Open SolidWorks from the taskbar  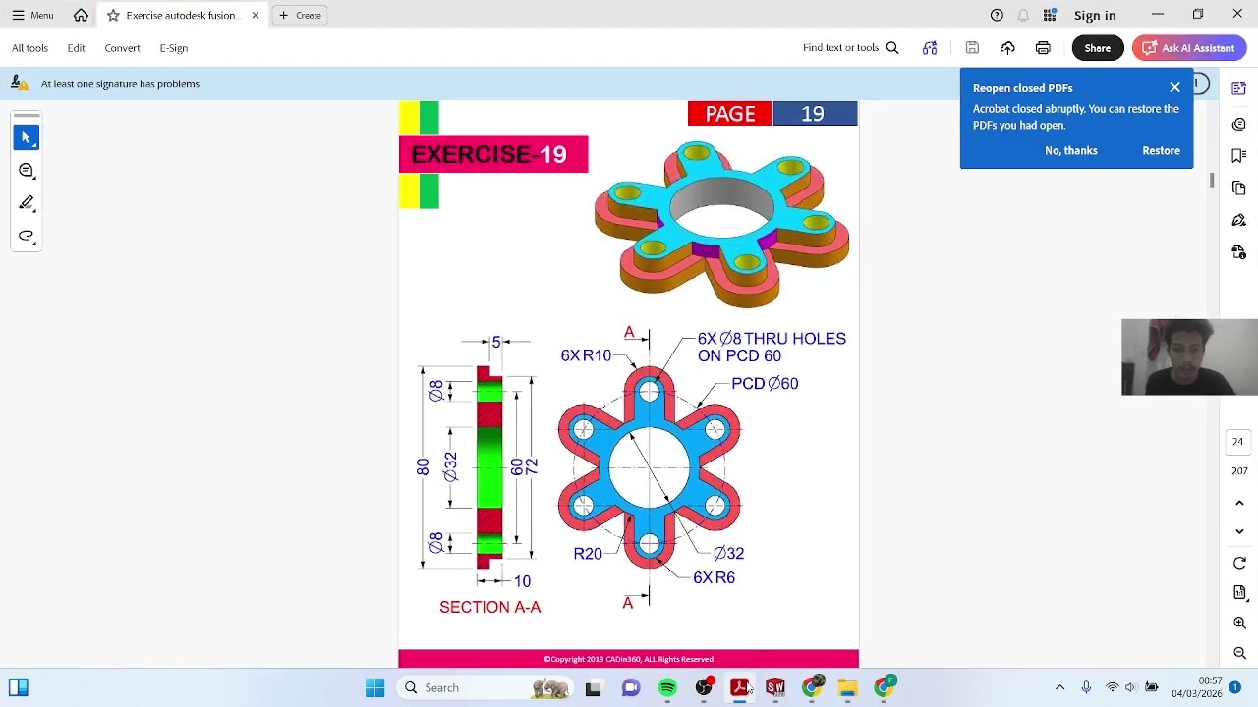pyautogui.click(x=775, y=687)
